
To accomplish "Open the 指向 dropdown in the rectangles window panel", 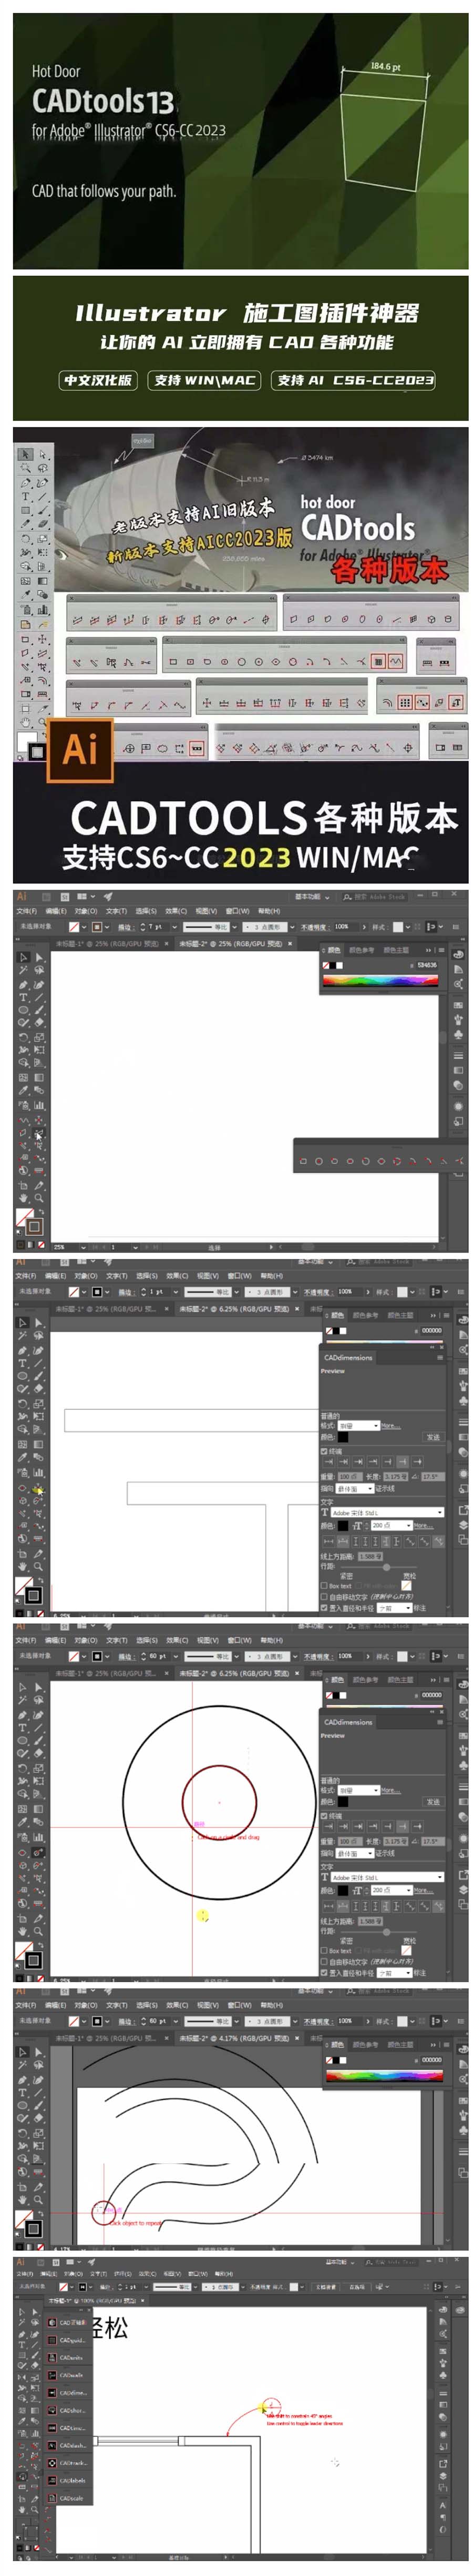I will click(x=354, y=1488).
